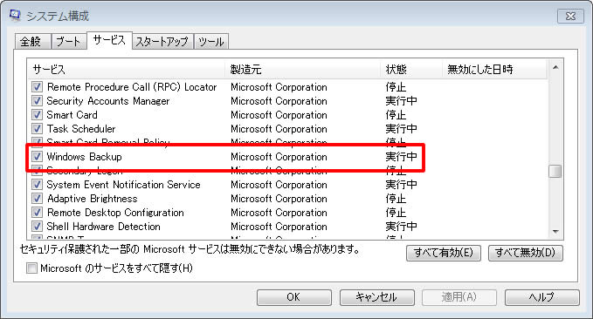This screenshot has height=319, width=593.
Task: Toggle the Task Scheduler service checkbox
Action: click(37, 128)
